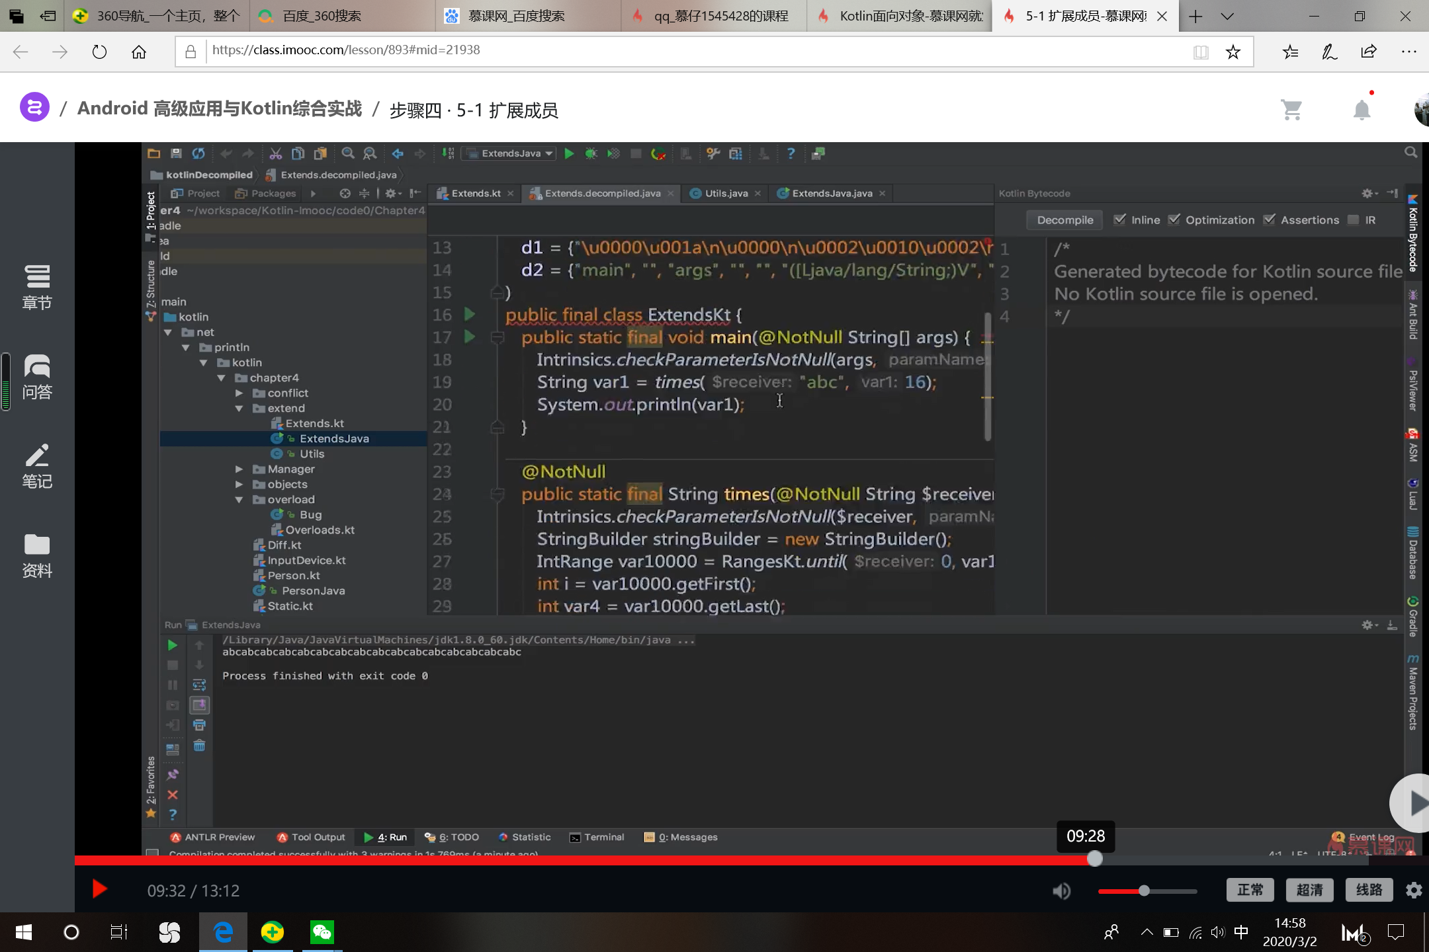Open the Statistic tool window
Viewport: 1429px width, 952px height.
click(525, 837)
